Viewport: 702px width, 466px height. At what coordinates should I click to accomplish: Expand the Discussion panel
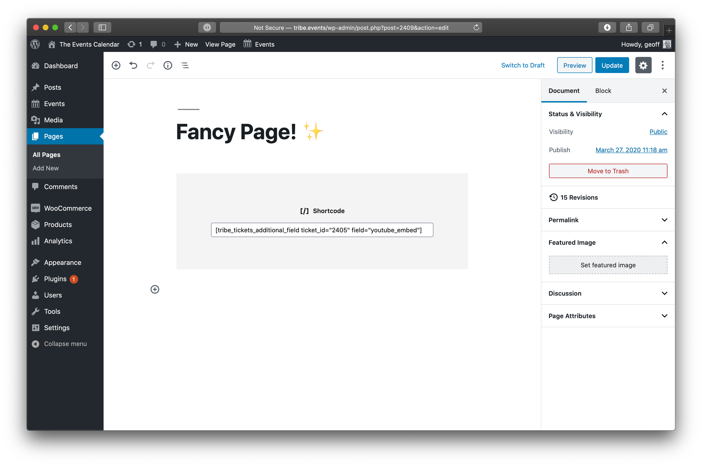coord(664,293)
